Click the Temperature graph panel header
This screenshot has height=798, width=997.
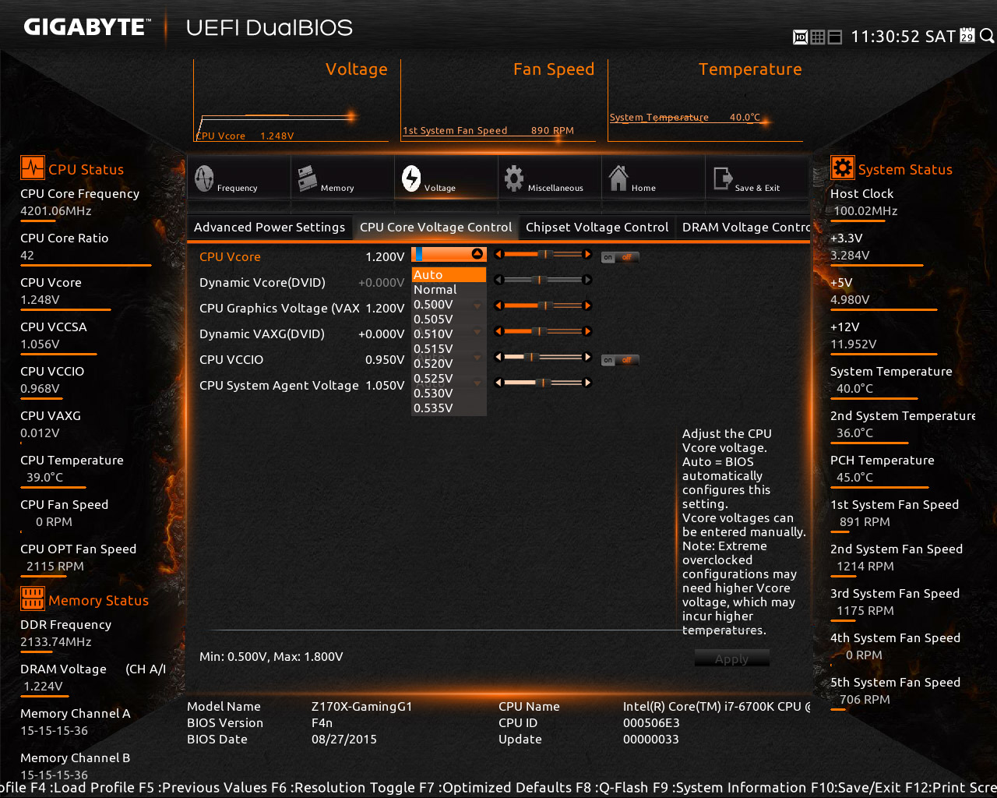click(750, 69)
